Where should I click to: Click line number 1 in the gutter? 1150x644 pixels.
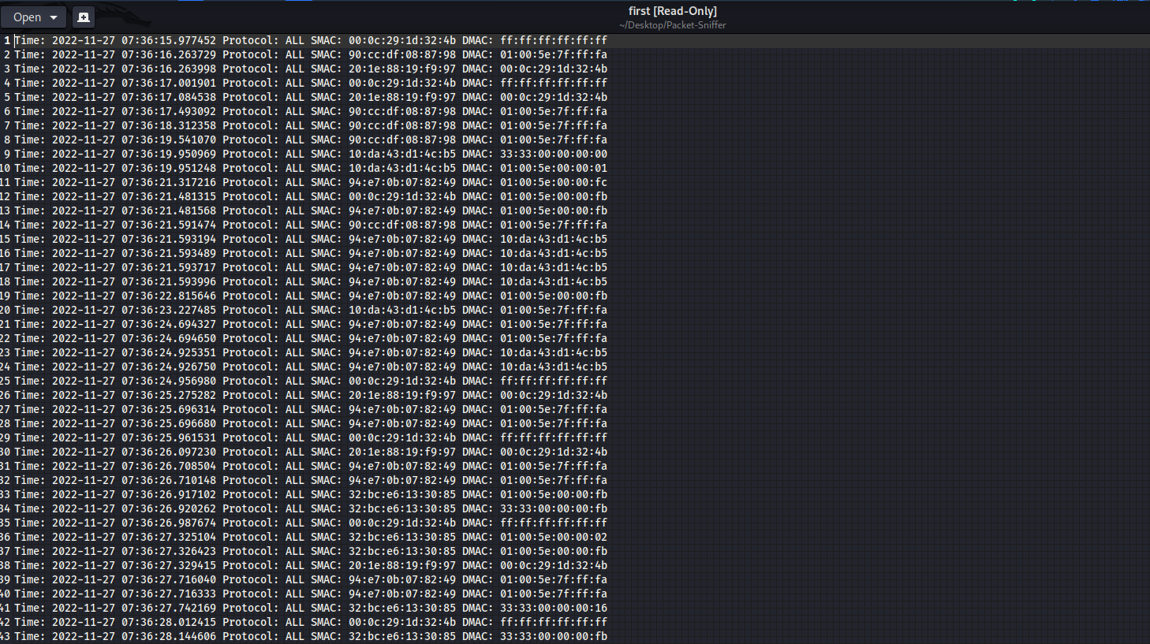[6, 40]
